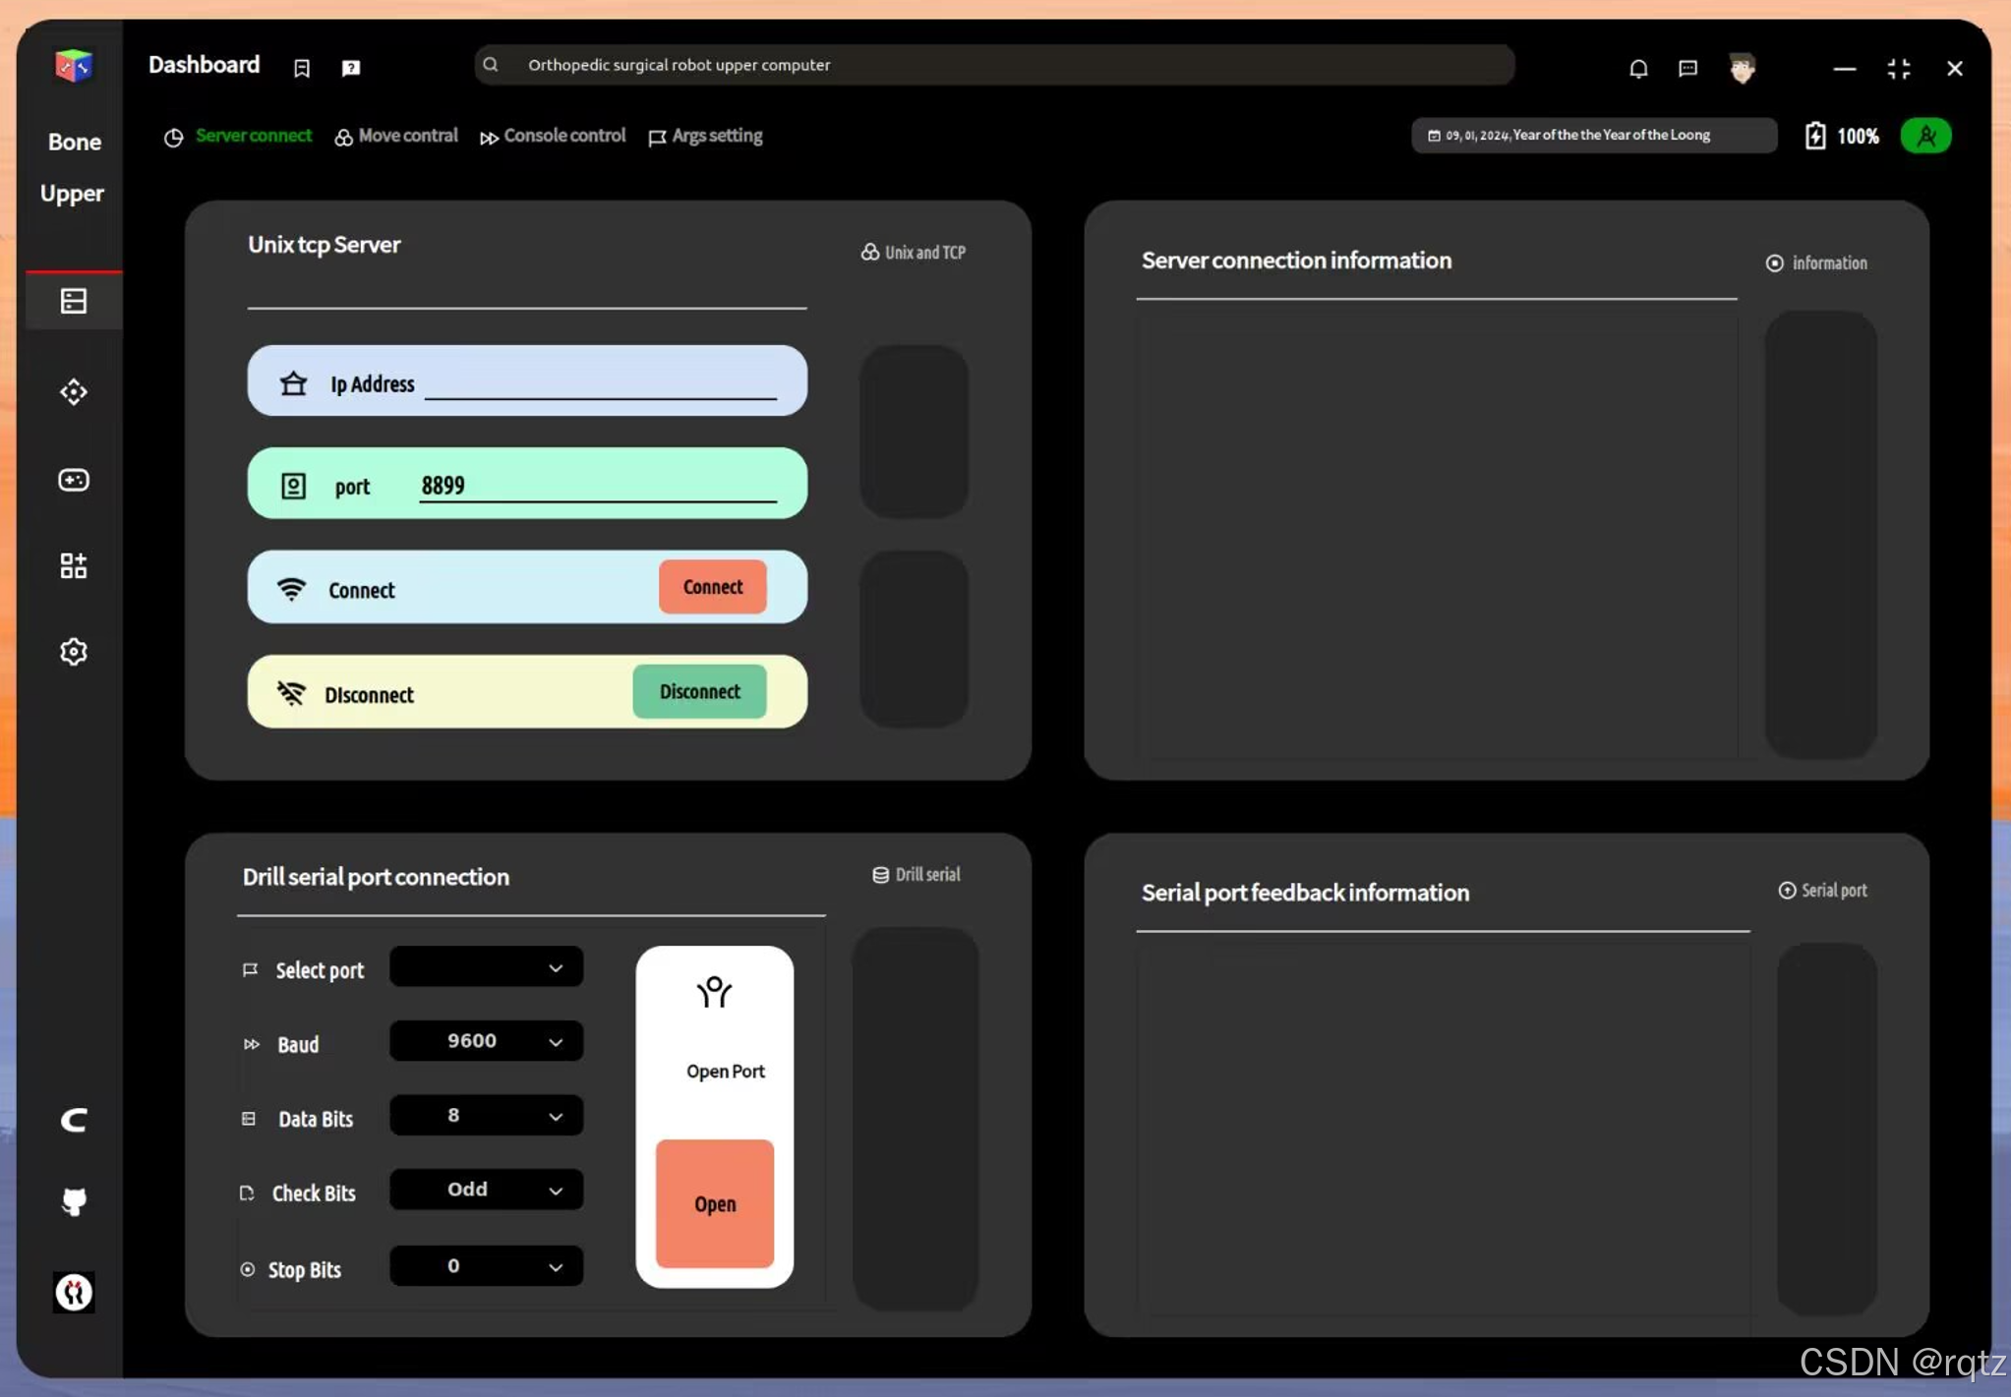Expand the Baud rate 9600 dropdown
2011x1397 pixels.
(486, 1041)
